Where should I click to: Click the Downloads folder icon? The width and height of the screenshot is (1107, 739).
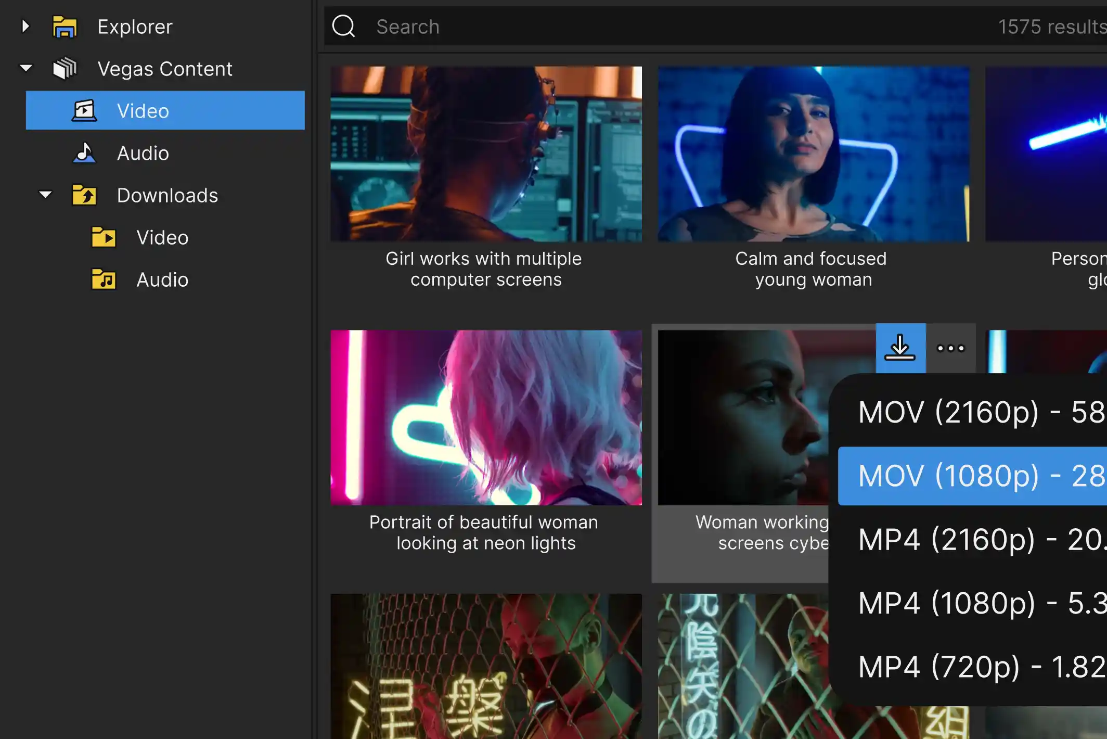pyautogui.click(x=84, y=195)
